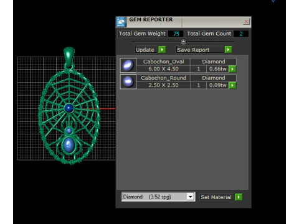Click the Cabochon_Round name cell
The image size is (299, 224).
(x=163, y=78)
